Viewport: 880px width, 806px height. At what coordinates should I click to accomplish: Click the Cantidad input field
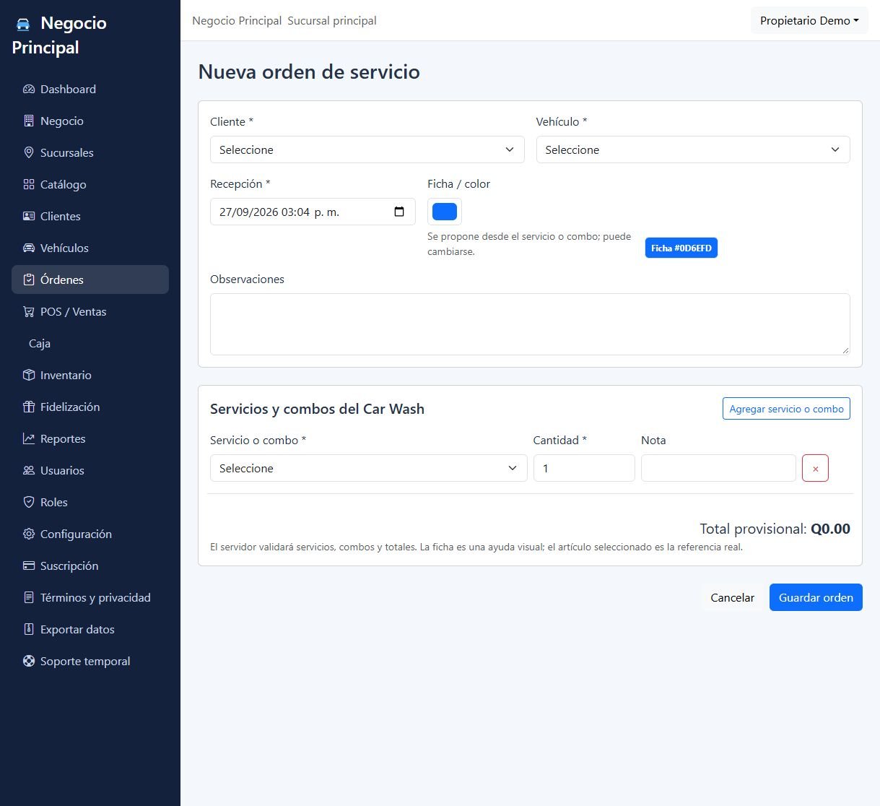584,468
